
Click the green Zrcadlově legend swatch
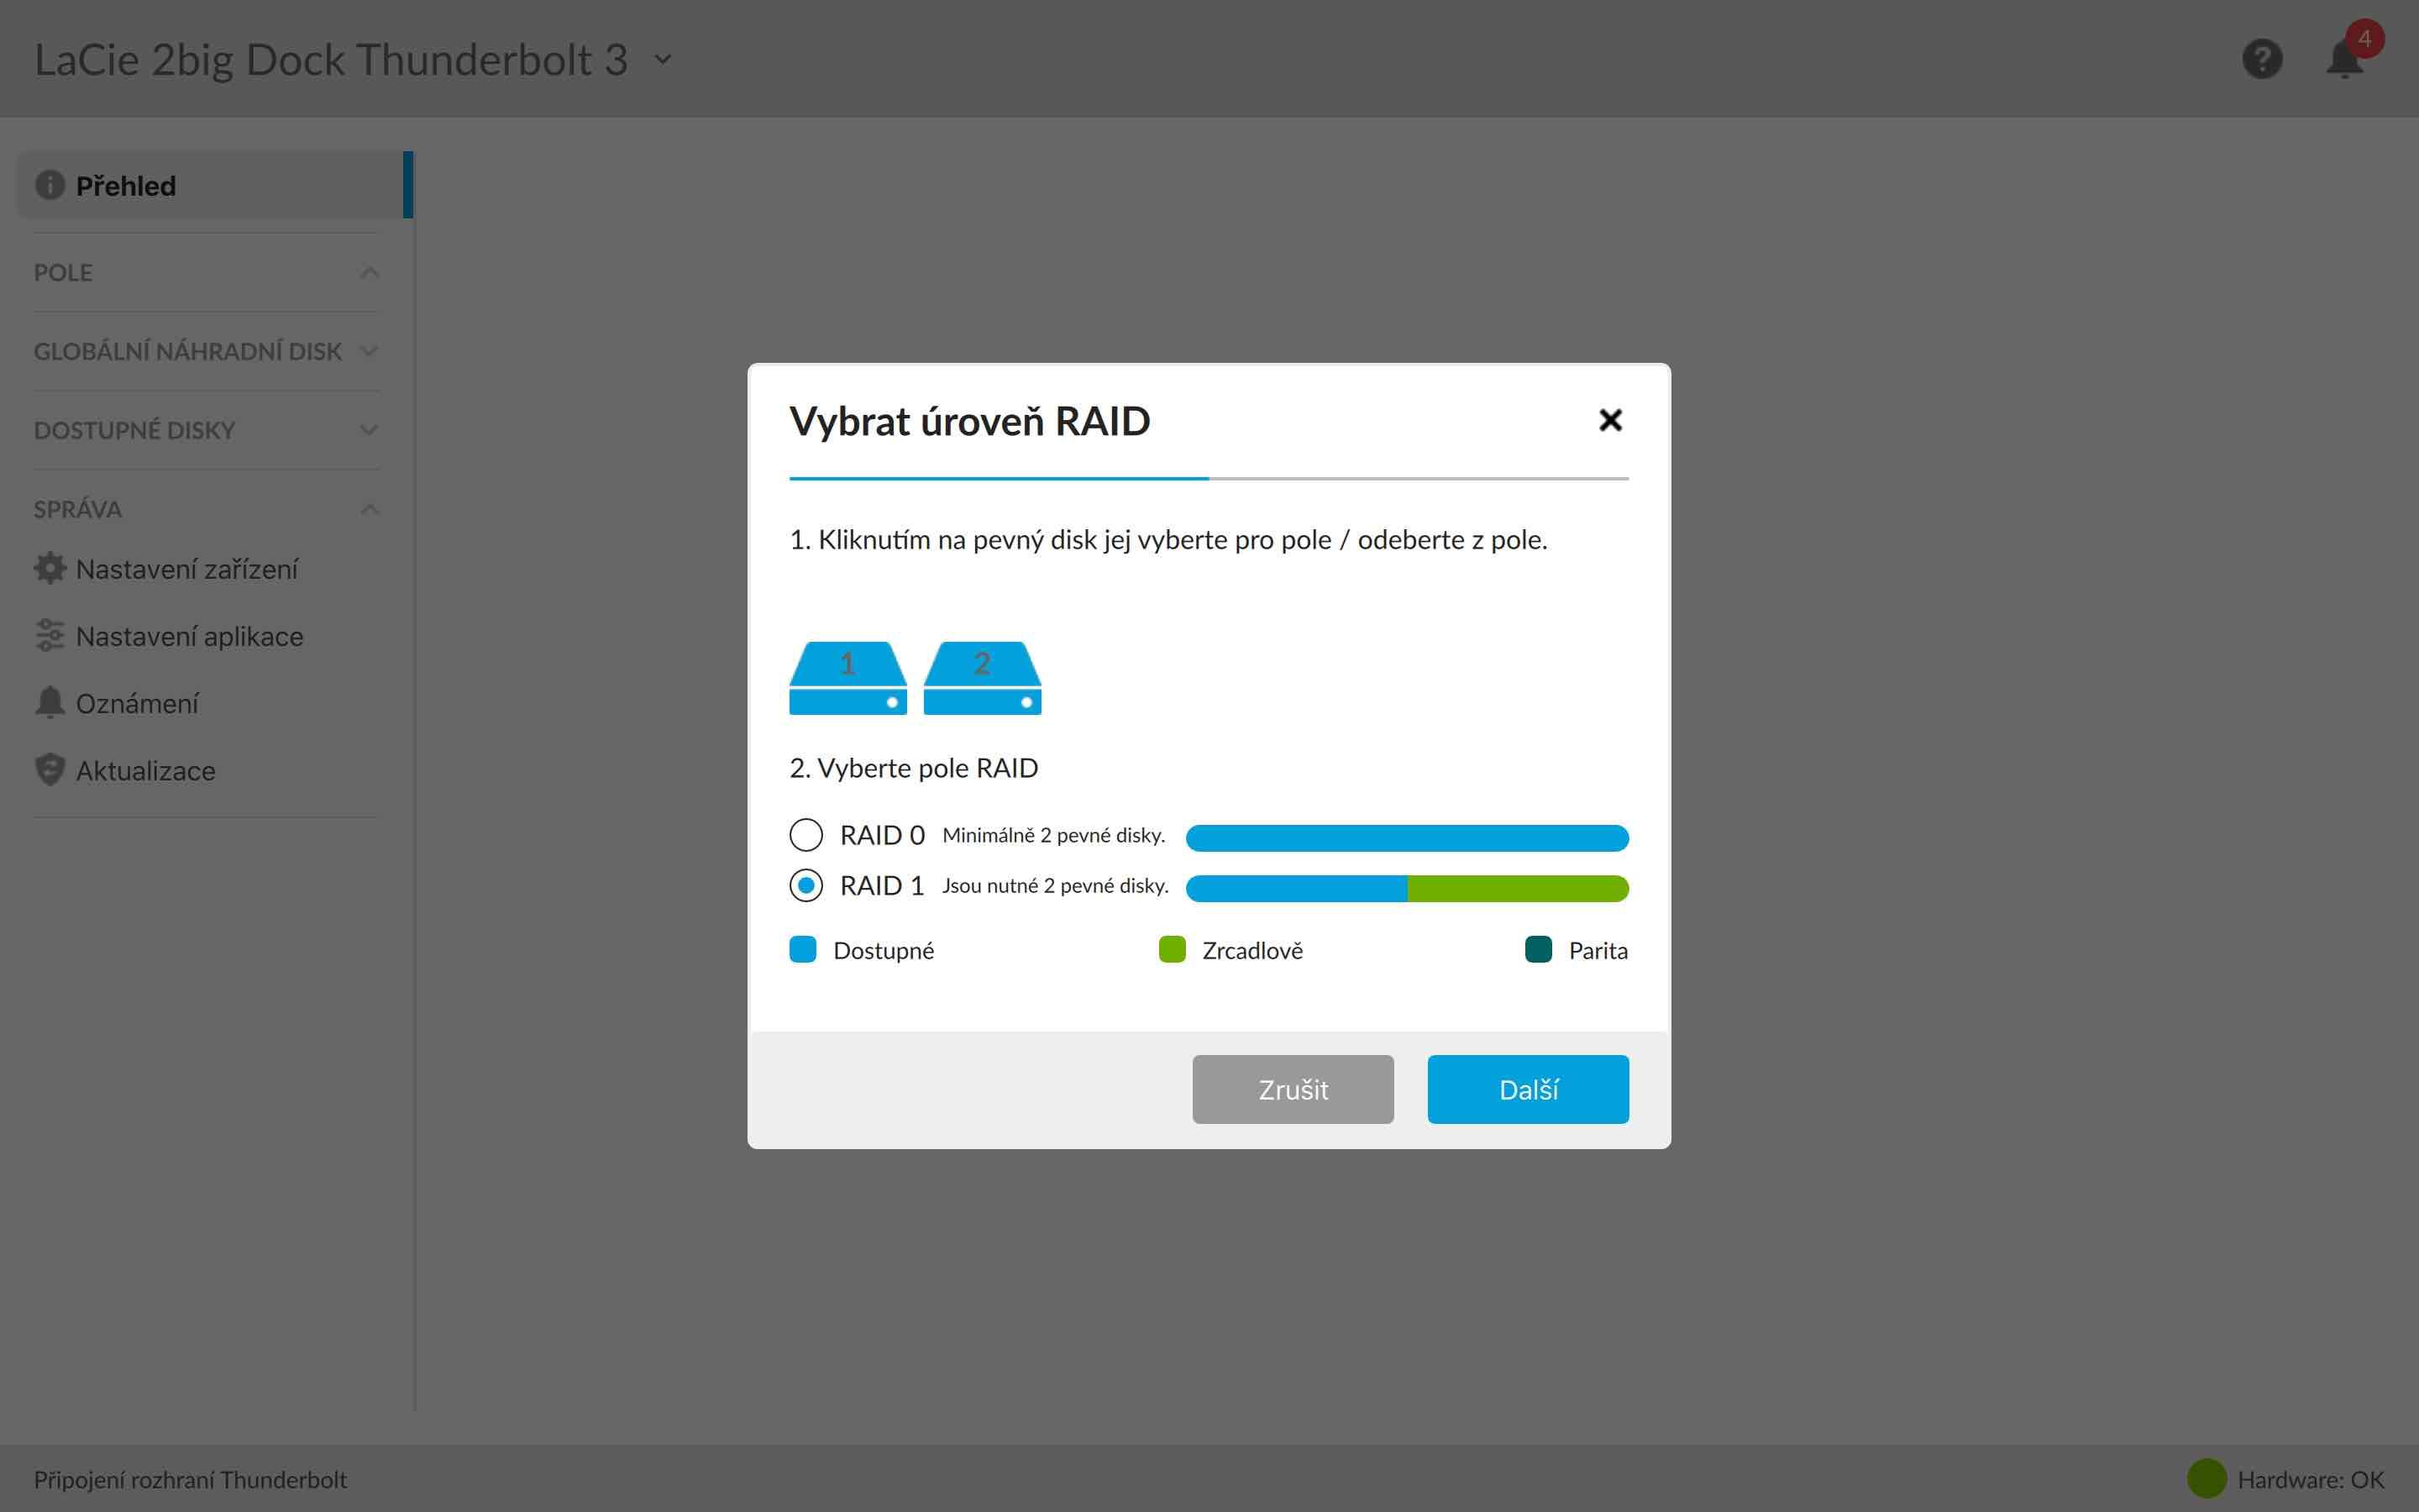point(1172,949)
